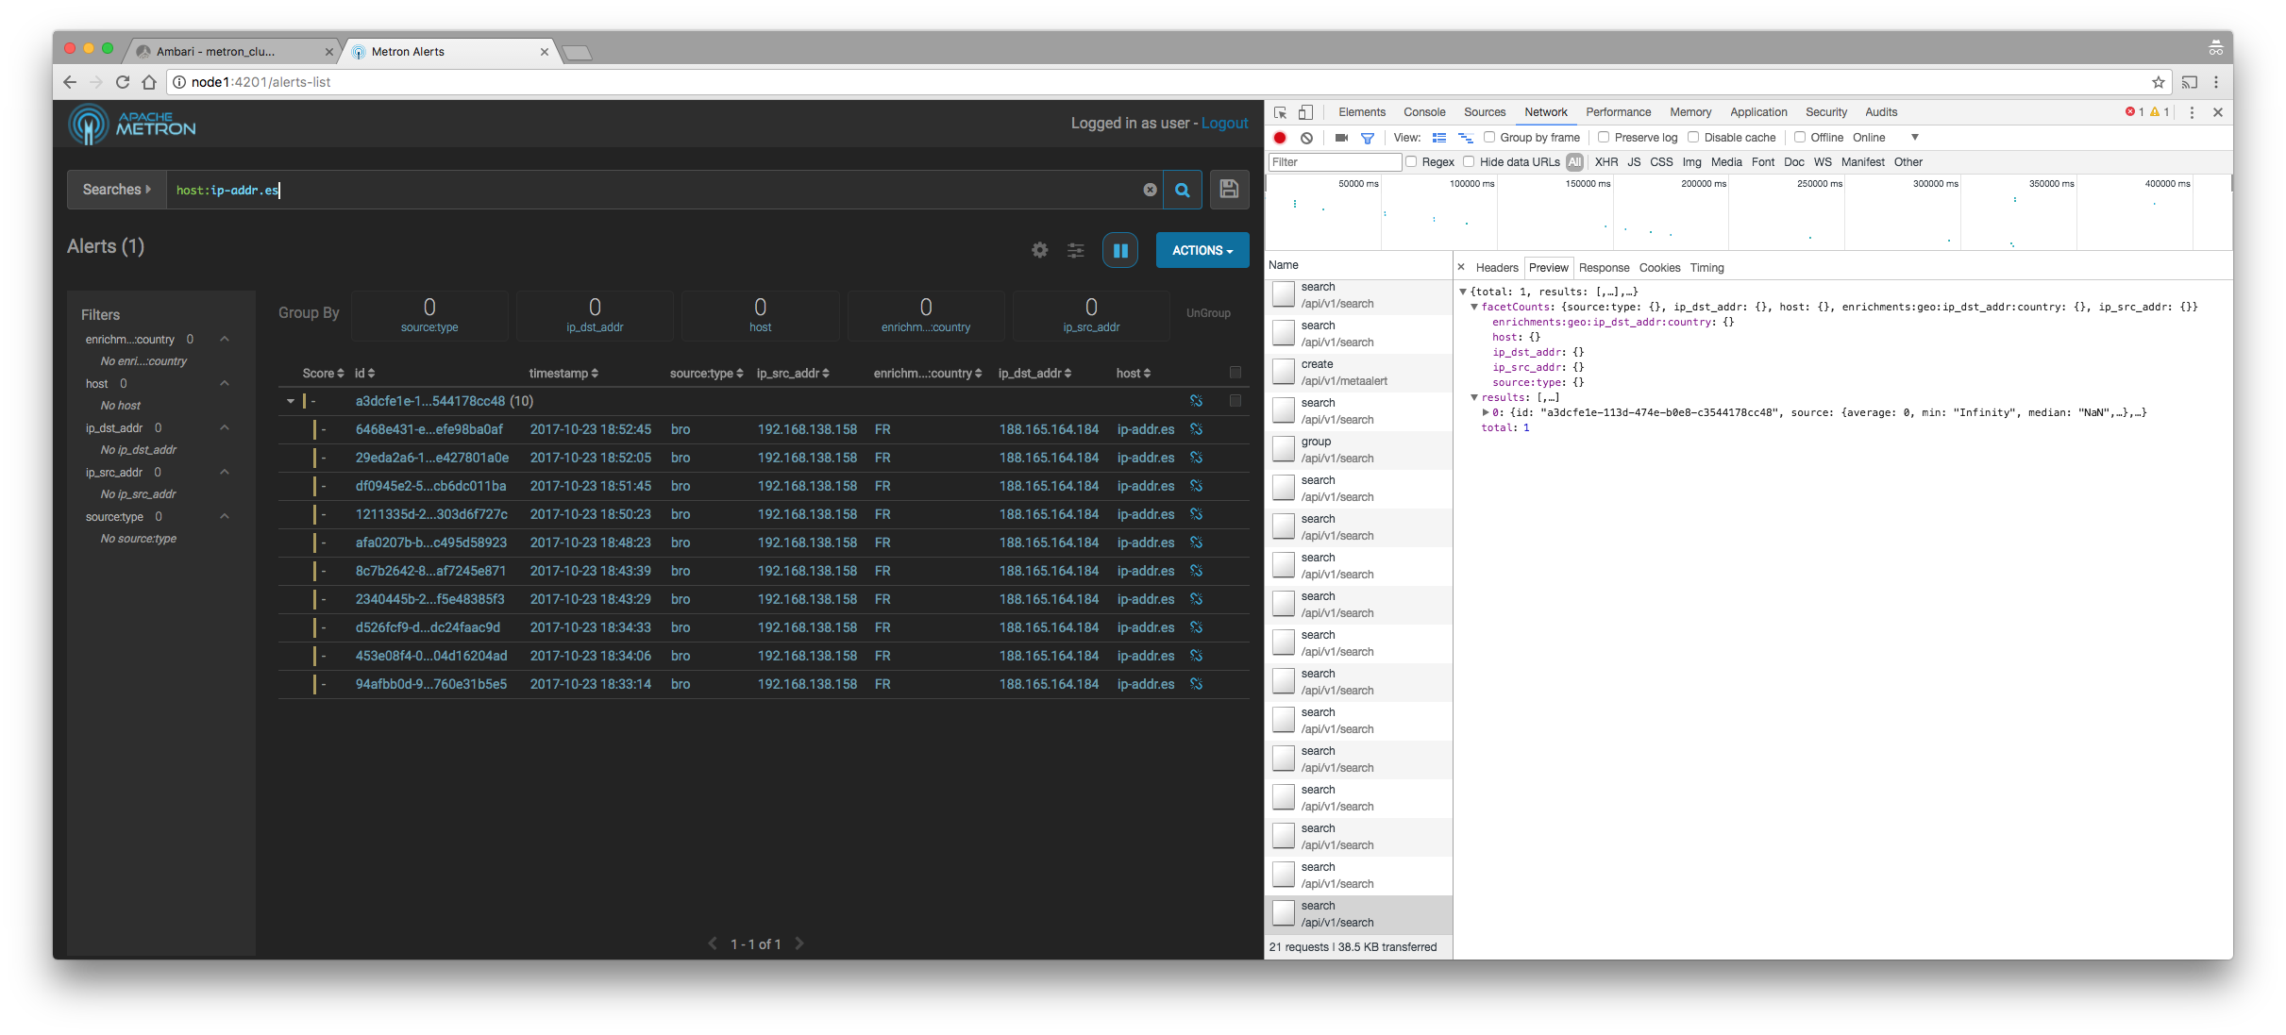Image resolution: width=2286 pixels, height=1035 pixels.
Task: Collapse the a3dcfe1e meta alert row
Action: [x=291, y=401]
